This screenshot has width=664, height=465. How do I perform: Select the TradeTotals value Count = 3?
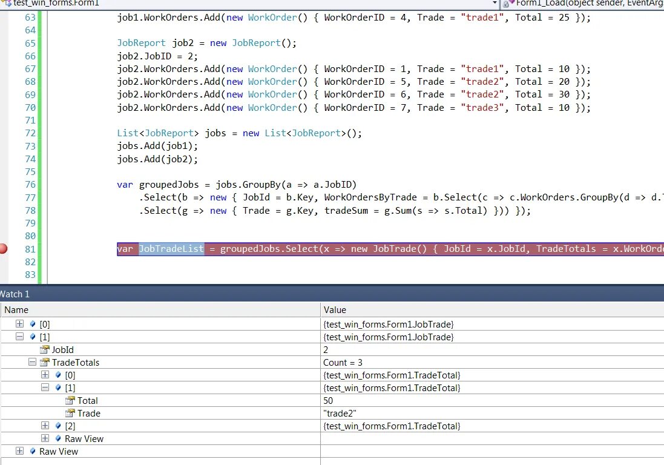(x=343, y=363)
